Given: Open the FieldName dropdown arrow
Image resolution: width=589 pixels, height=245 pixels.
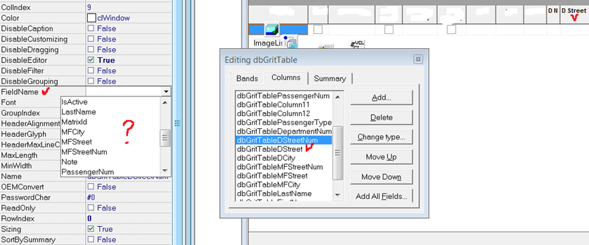Looking at the screenshot, I should pos(165,92).
